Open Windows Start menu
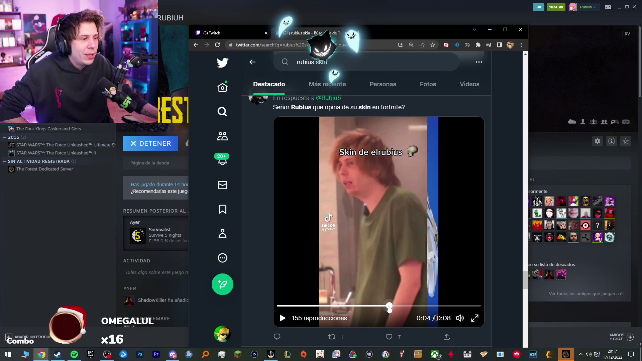This screenshot has height=361, width=642. tap(8, 354)
